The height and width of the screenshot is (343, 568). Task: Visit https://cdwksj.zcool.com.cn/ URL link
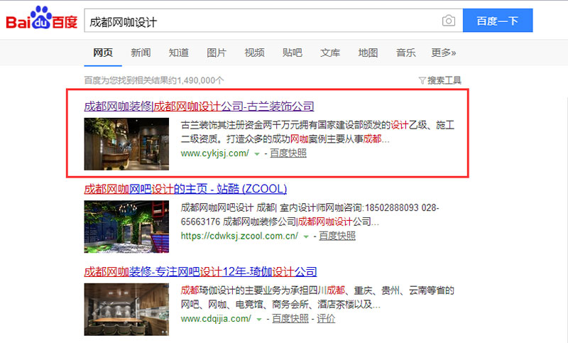(239, 236)
